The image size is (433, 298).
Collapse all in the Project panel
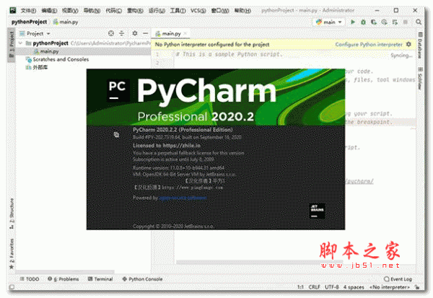coord(122,33)
